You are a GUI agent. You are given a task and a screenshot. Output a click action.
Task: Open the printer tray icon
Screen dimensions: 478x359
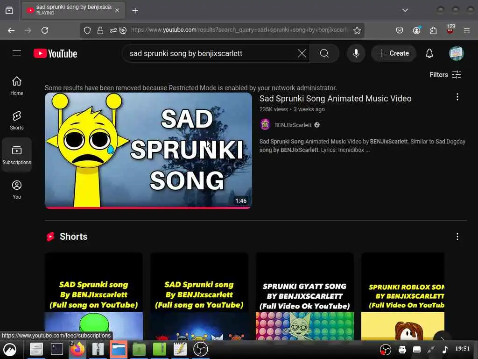[402, 350]
